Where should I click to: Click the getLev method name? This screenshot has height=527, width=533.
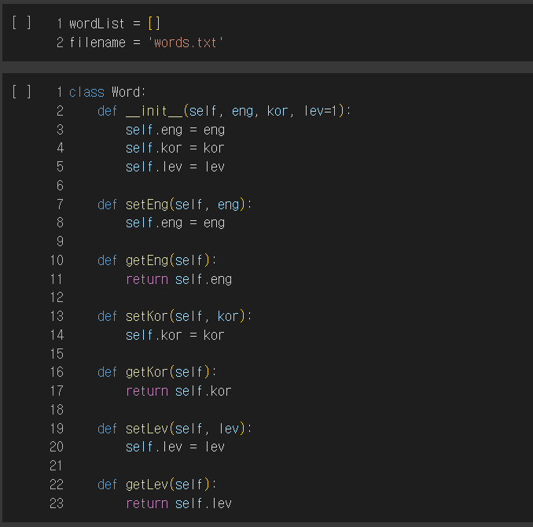(x=147, y=485)
